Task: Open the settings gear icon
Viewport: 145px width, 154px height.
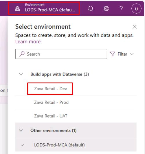Action: tap(106, 9)
